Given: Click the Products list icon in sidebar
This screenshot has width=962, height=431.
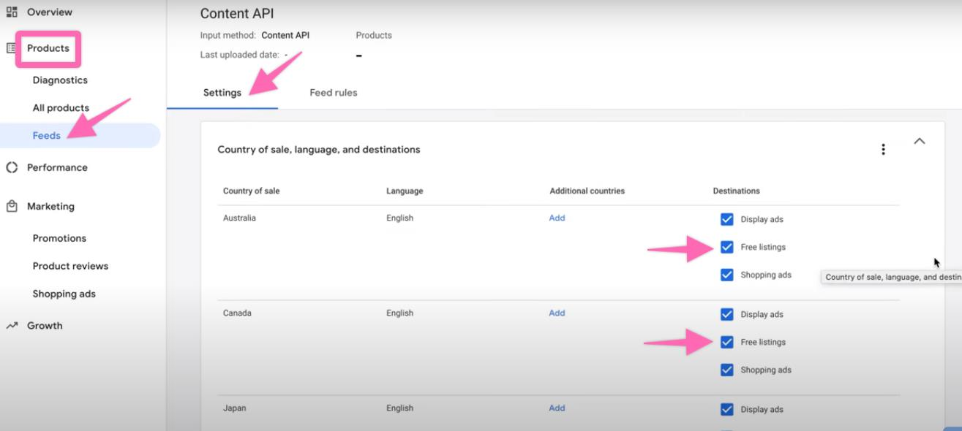Looking at the screenshot, I should (12, 48).
